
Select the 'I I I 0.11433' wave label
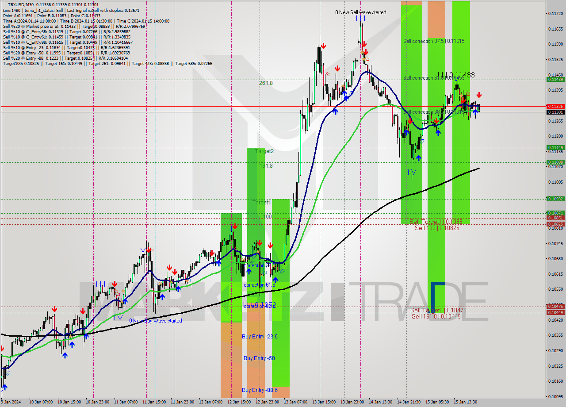point(456,75)
